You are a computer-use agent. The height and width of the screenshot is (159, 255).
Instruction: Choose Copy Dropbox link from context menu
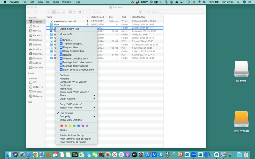(74, 51)
